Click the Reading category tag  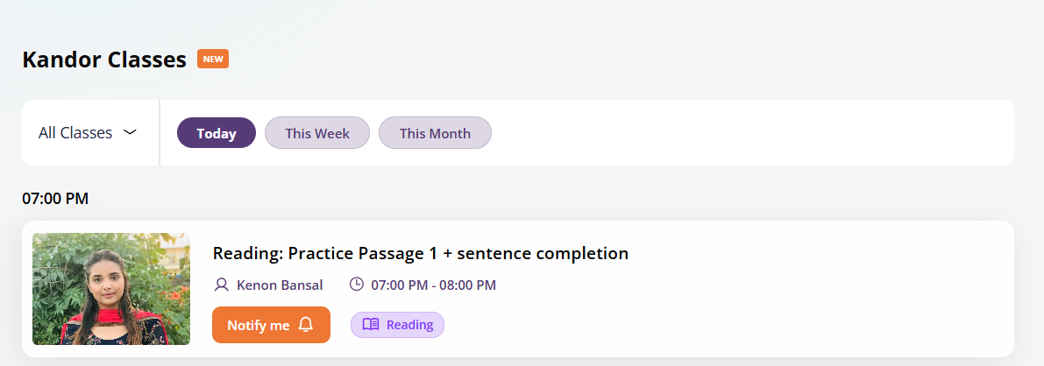coord(397,325)
